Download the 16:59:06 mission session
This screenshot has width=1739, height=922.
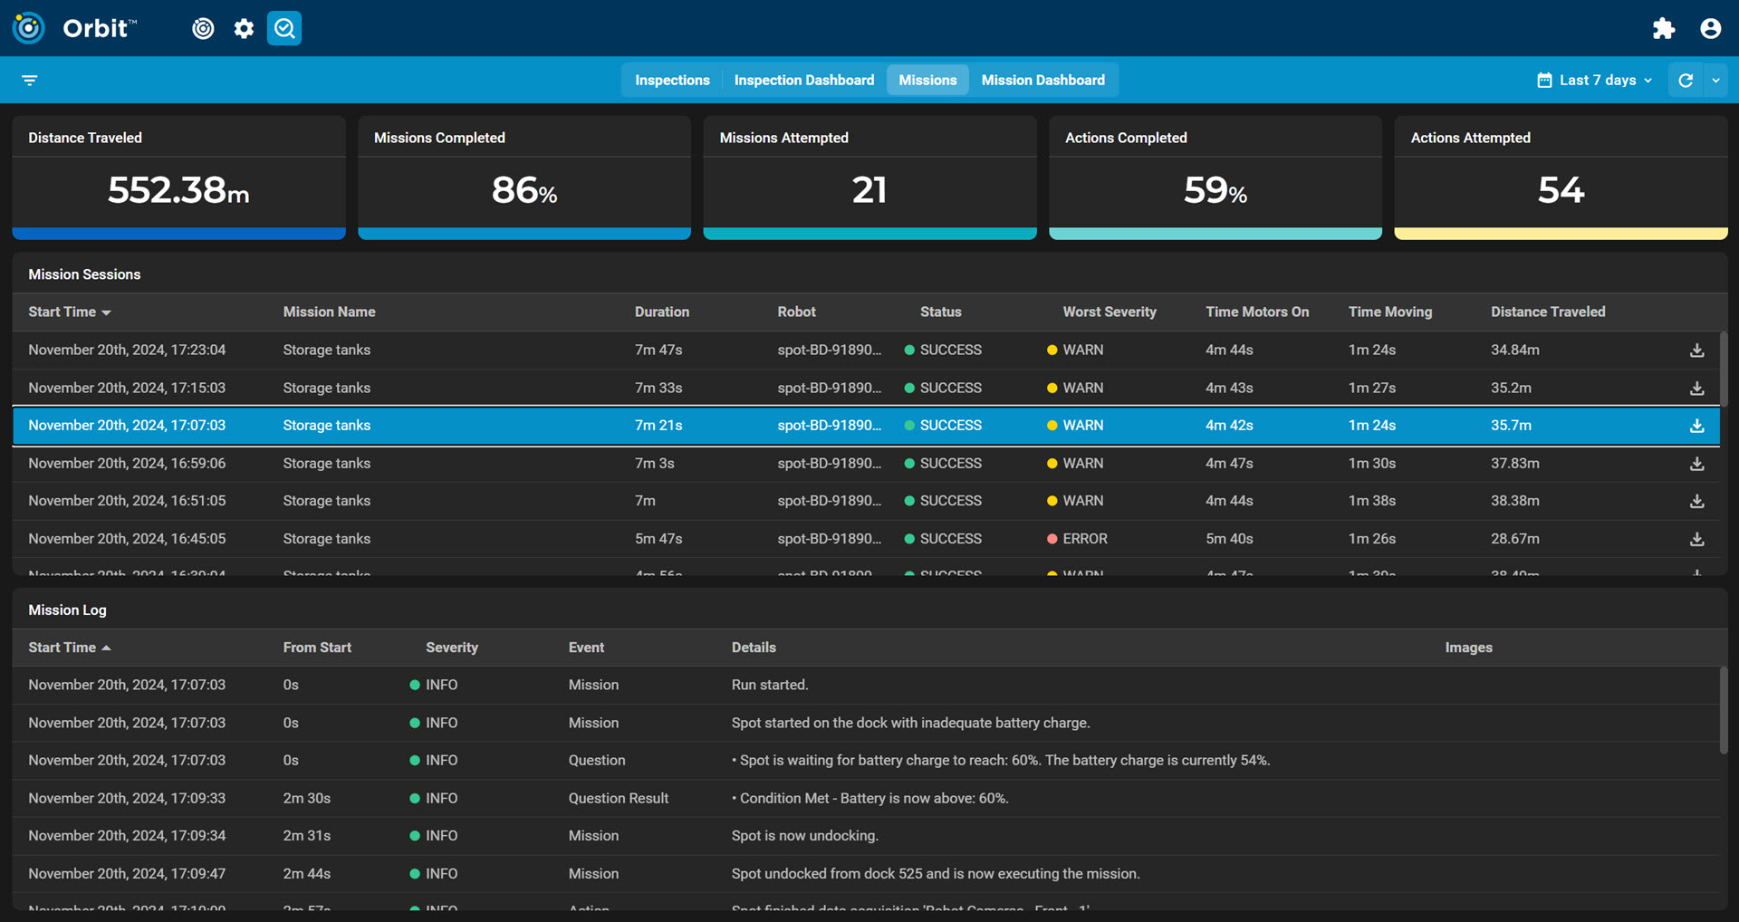(1697, 464)
